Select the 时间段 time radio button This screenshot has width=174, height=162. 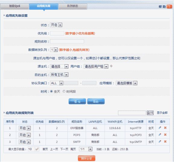pos(64,91)
